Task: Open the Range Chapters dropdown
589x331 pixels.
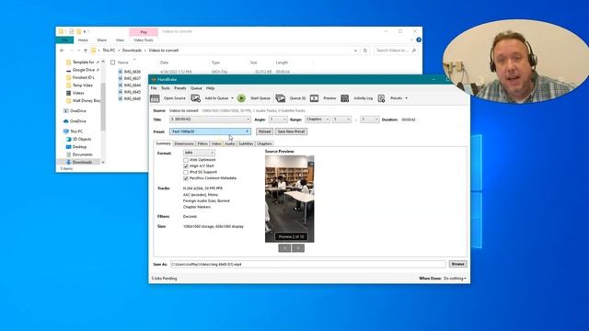Action: [x=318, y=120]
